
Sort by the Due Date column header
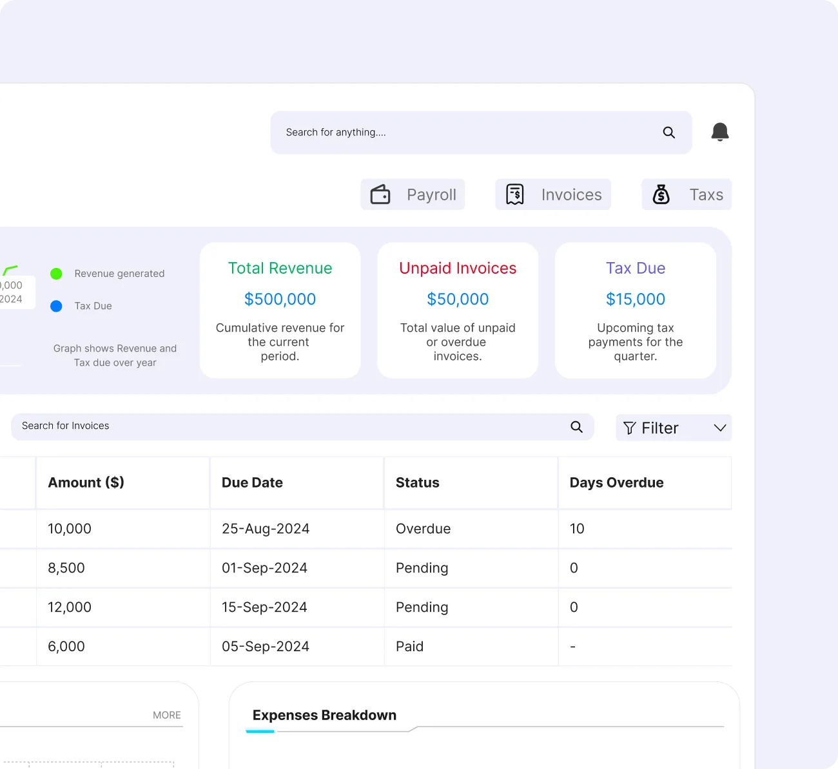(297, 483)
